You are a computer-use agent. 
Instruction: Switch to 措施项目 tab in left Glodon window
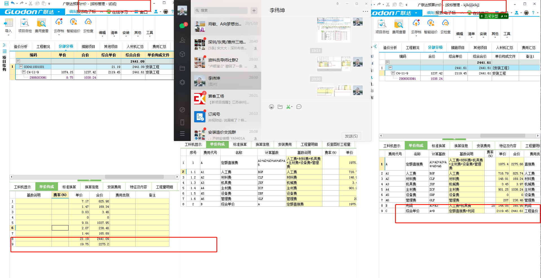(x=88, y=47)
